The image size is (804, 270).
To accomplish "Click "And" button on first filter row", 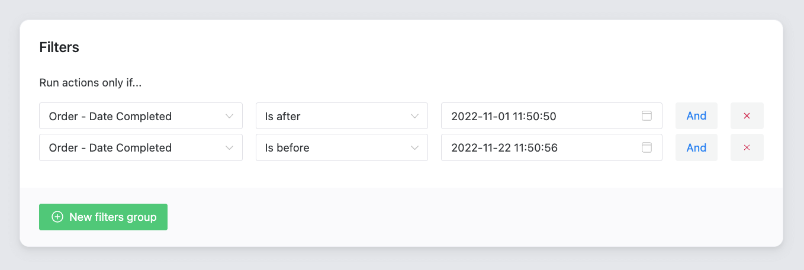I will pyautogui.click(x=696, y=116).
